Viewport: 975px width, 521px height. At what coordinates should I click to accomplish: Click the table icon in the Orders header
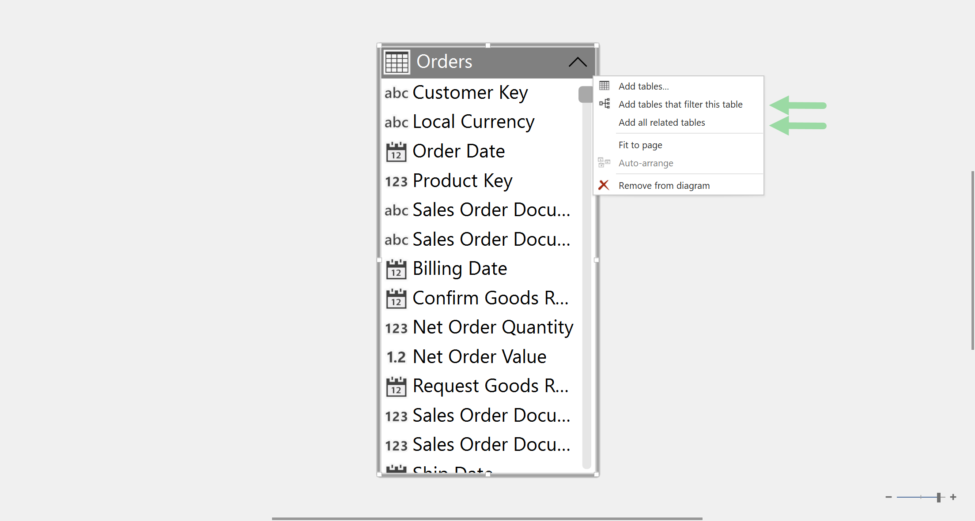pos(396,62)
